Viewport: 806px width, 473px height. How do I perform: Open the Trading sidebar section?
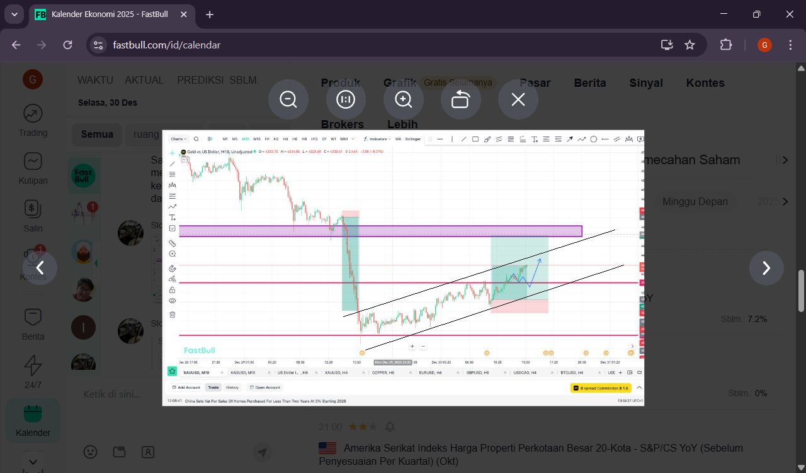click(33, 120)
